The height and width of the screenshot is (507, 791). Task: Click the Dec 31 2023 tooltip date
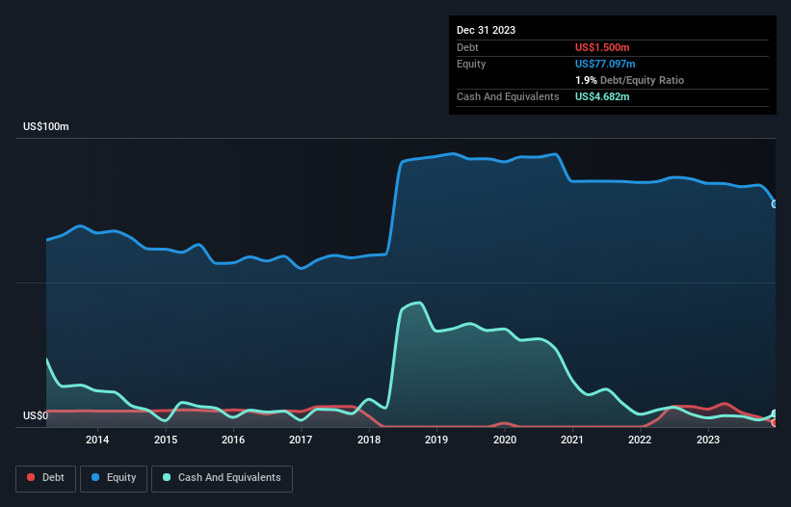pyautogui.click(x=486, y=30)
